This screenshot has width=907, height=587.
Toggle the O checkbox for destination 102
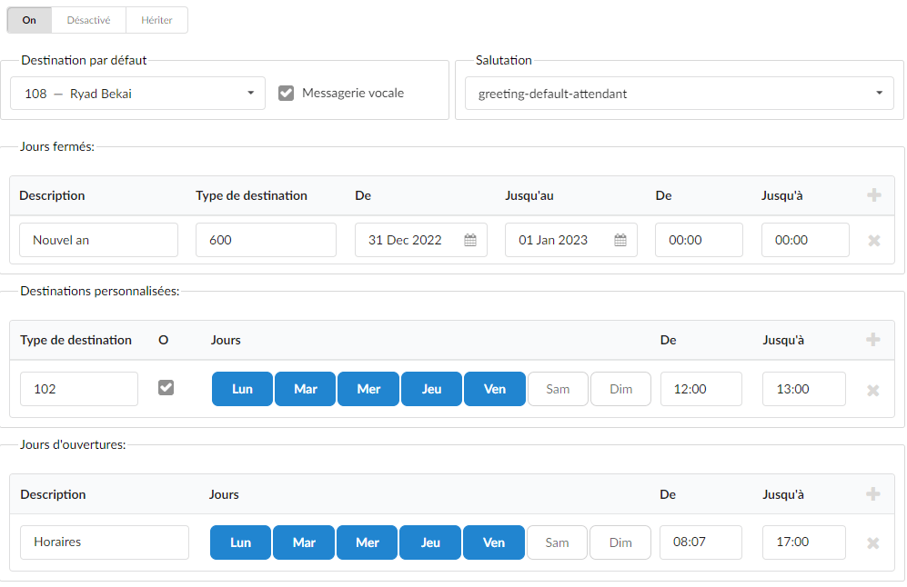coord(166,388)
